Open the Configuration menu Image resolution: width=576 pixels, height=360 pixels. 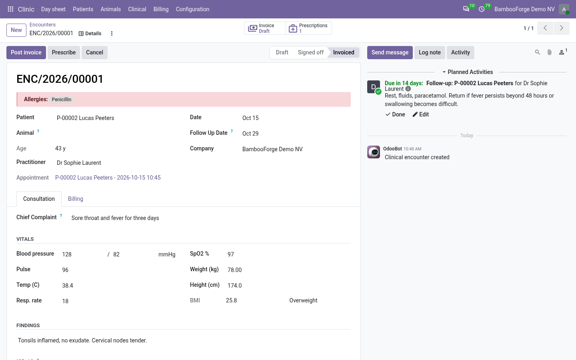[x=192, y=9]
